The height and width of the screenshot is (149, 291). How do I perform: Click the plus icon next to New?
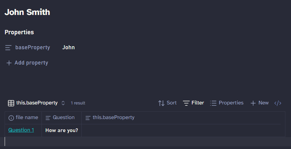pos(253,103)
